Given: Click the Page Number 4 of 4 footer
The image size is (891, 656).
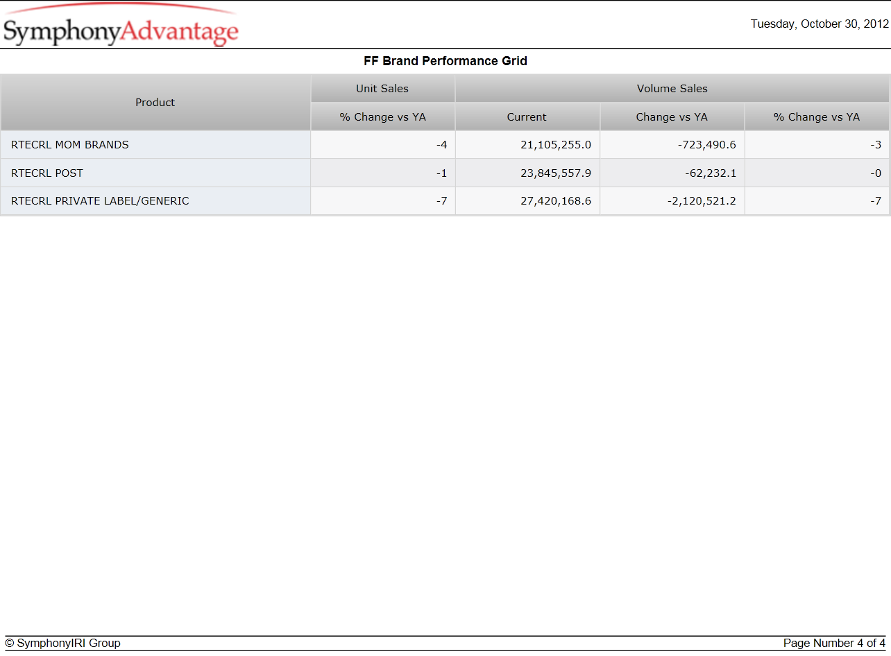Looking at the screenshot, I should pos(835,644).
